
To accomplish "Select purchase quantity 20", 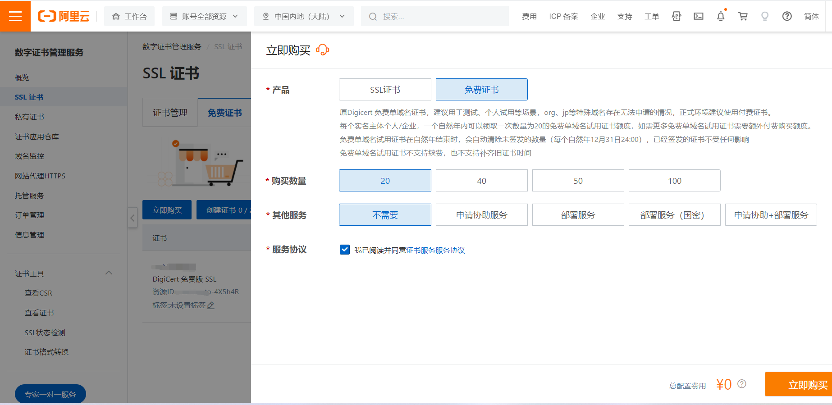I will click(385, 181).
